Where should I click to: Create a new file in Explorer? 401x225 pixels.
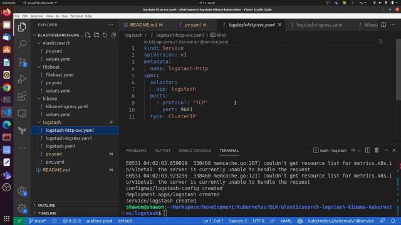coord(88,35)
